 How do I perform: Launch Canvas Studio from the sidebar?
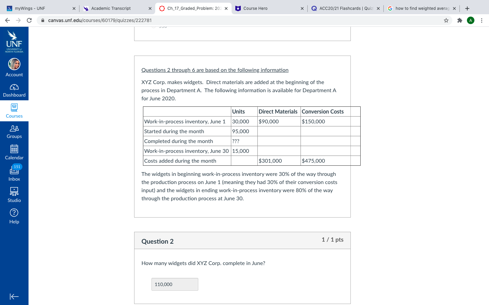click(14, 195)
